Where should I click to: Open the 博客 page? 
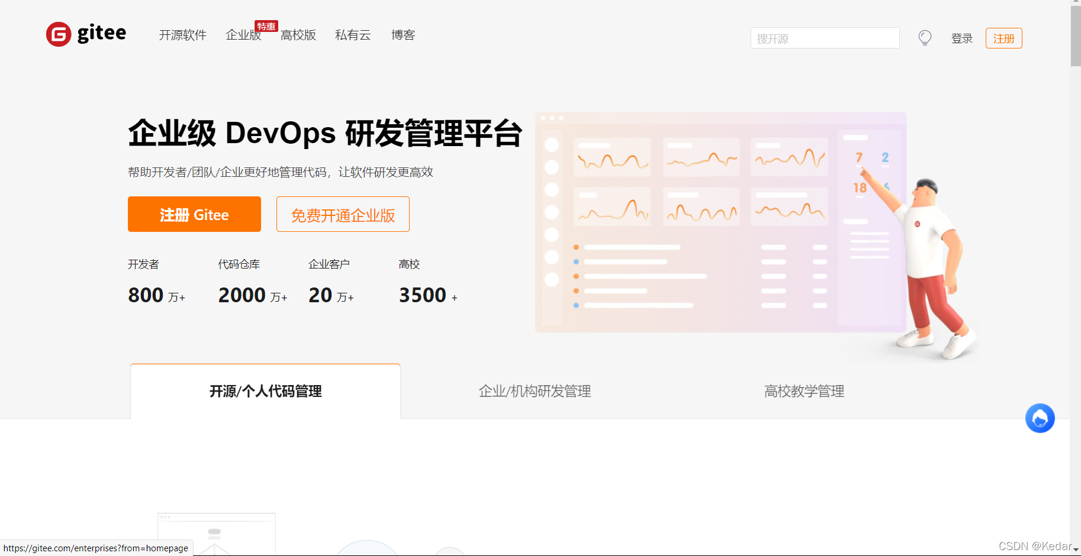pos(403,35)
